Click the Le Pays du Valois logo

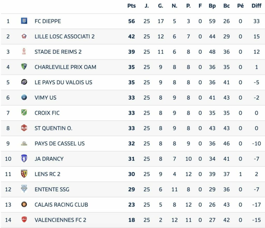tap(24, 82)
